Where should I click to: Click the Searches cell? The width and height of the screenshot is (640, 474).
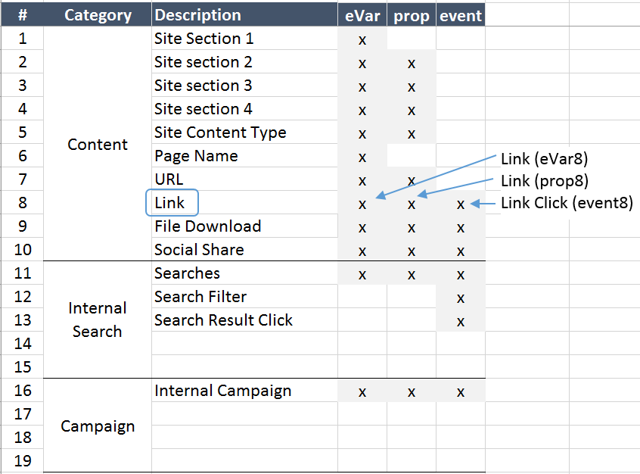point(244,273)
